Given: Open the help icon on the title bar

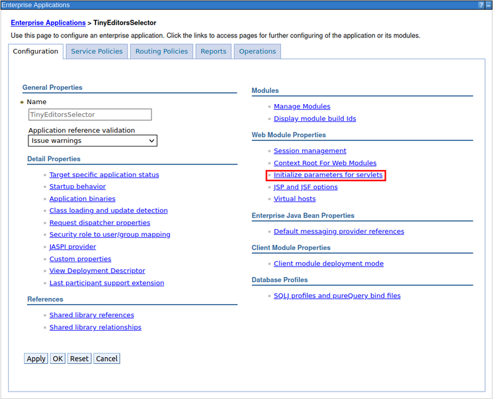Looking at the screenshot, I should tap(481, 5).
